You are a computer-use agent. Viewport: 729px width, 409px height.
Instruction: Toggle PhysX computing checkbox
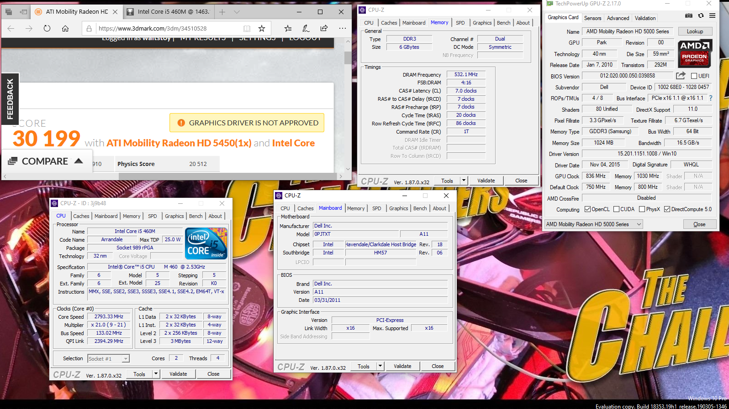click(x=642, y=209)
